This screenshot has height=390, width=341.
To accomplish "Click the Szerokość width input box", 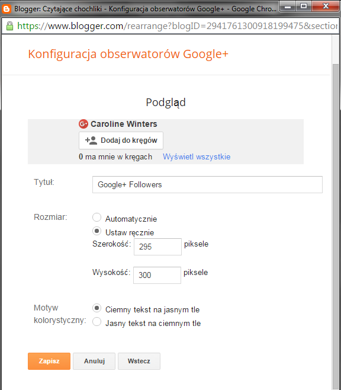I will click(157, 247).
